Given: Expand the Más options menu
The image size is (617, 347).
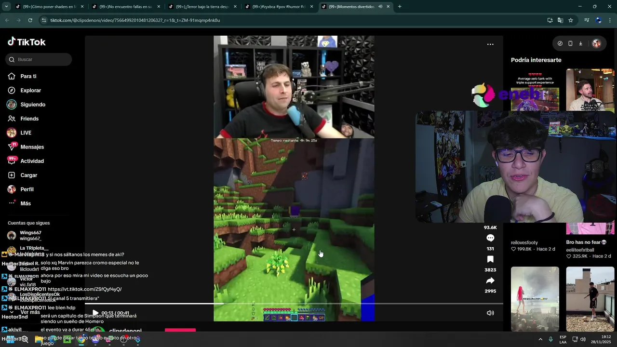Looking at the screenshot, I should pos(26,203).
